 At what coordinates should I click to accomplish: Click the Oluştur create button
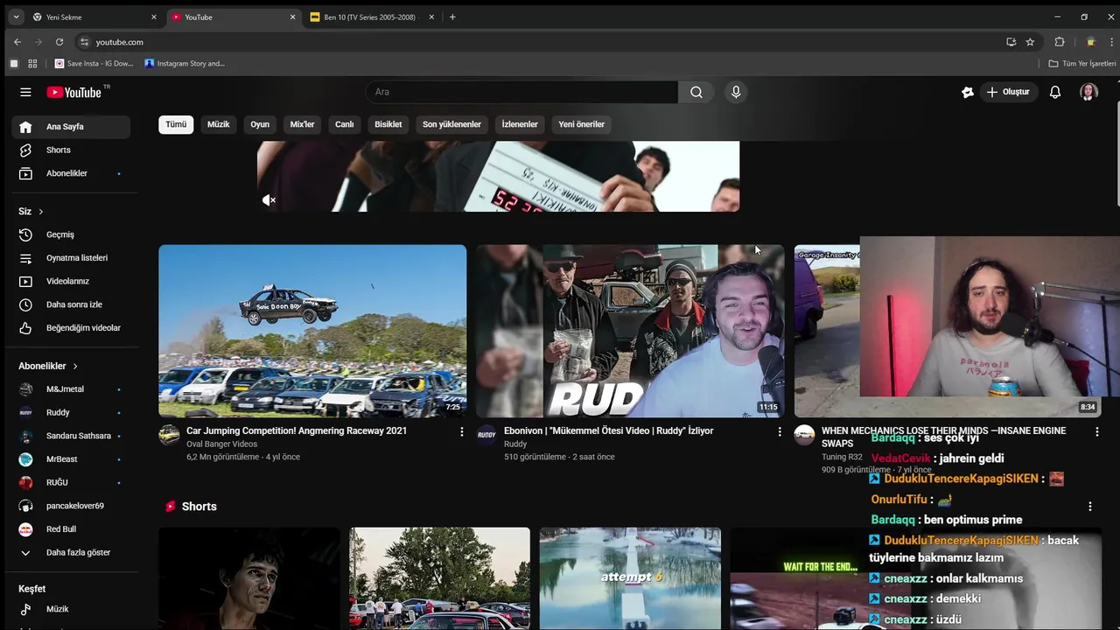pyautogui.click(x=1008, y=92)
